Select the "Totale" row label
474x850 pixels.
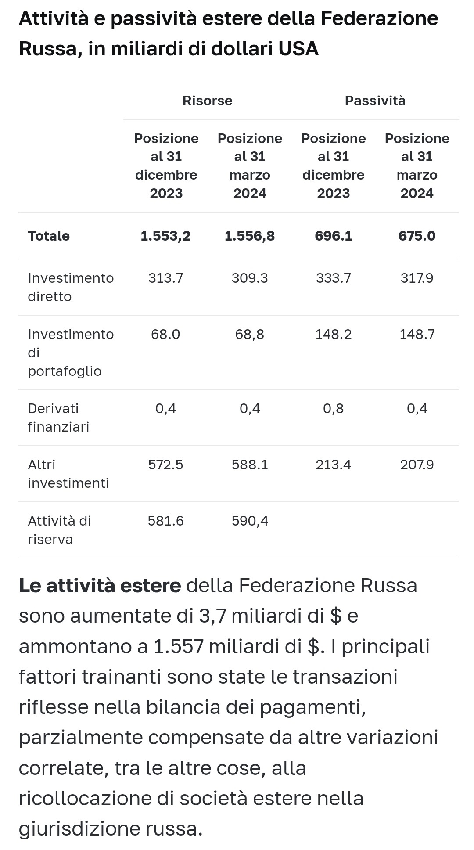click(x=49, y=236)
